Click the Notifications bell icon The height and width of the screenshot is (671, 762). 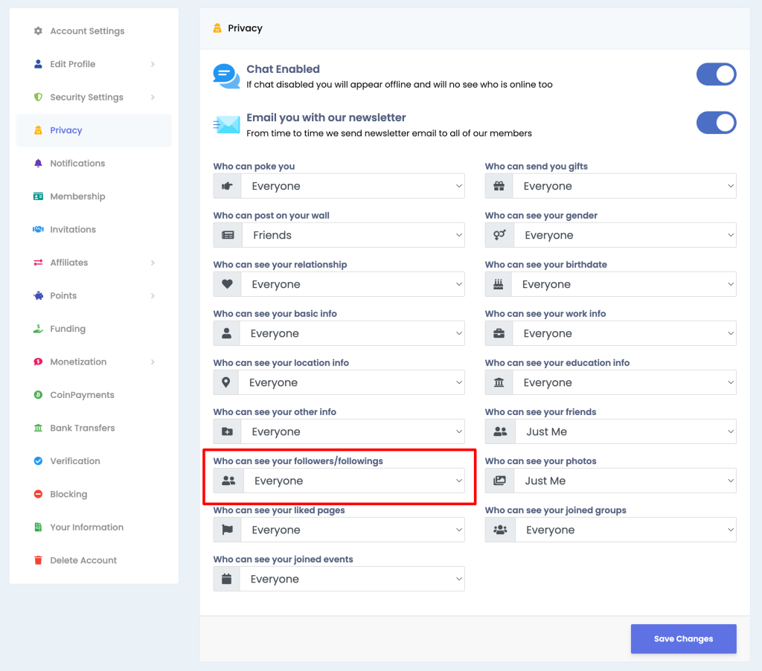point(38,163)
